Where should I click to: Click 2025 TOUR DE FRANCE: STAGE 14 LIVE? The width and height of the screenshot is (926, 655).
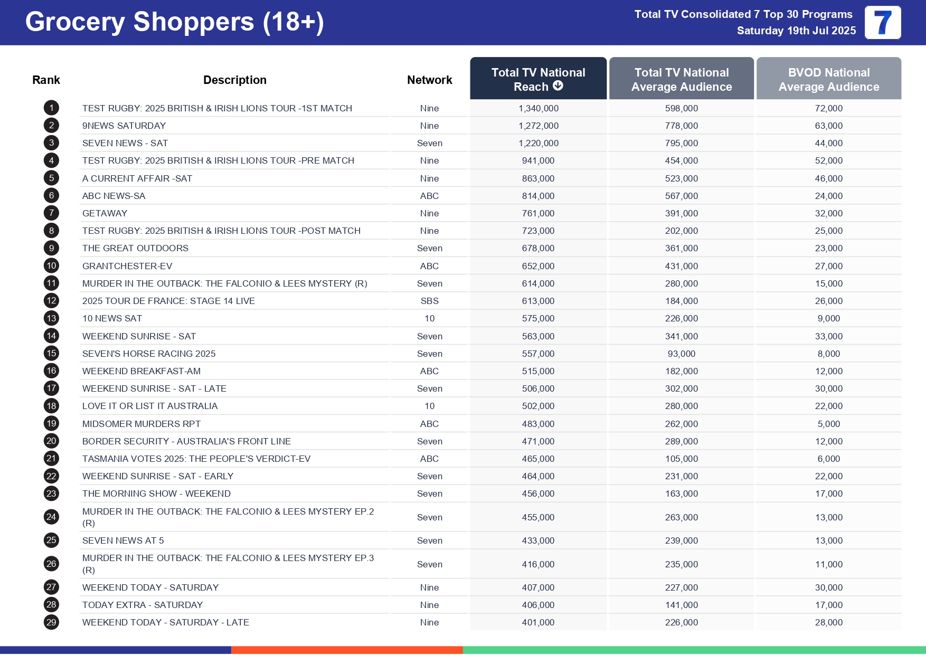pyautogui.click(x=168, y=301)
